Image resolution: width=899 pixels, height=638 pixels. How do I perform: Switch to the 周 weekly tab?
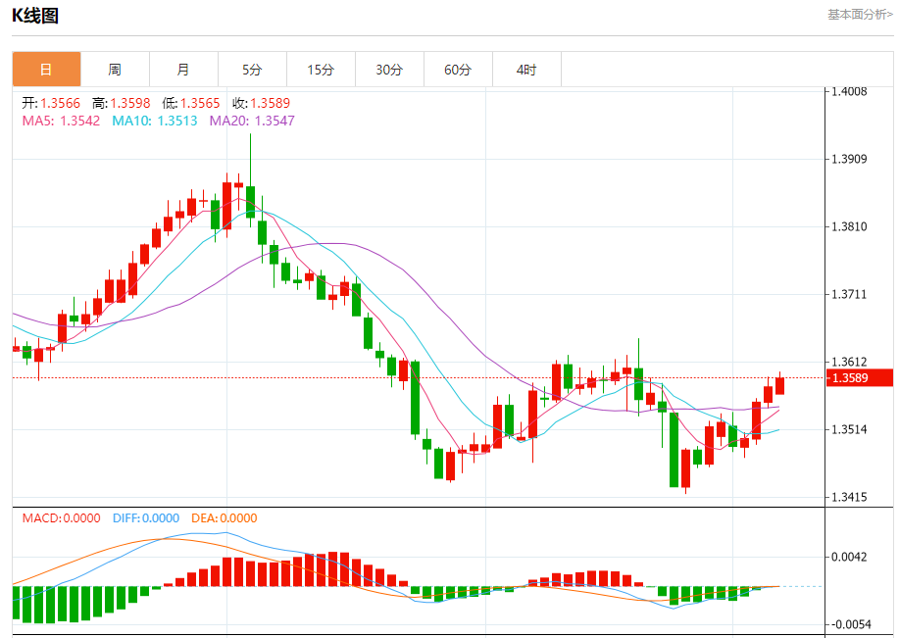coord(115,70)
